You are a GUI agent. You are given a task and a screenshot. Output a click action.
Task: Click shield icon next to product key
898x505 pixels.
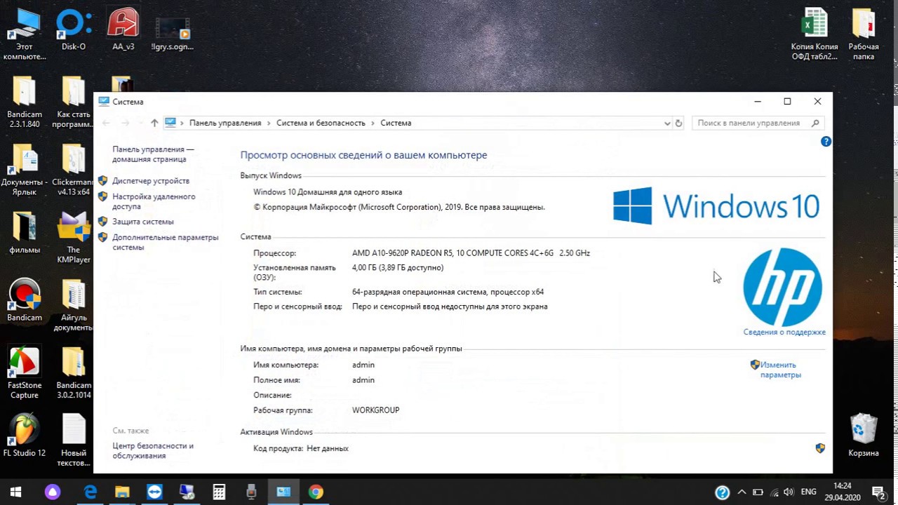pyautogui.click(x=820, y=448)
